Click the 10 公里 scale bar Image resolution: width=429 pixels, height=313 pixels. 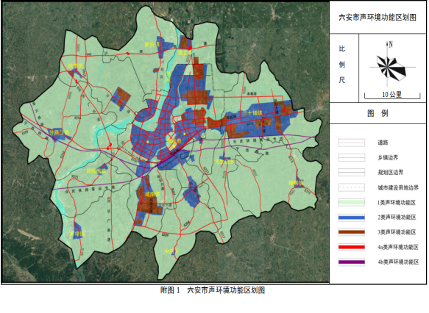tap(392, 95)
